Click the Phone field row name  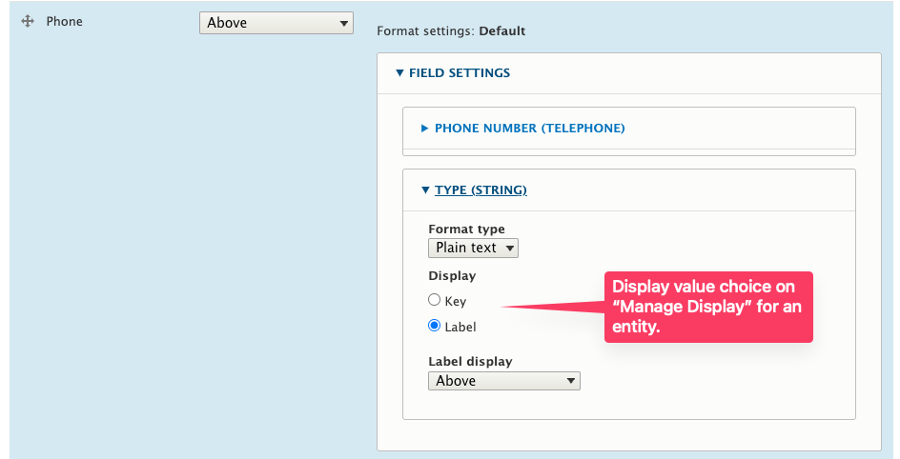(x=64, y=22)
